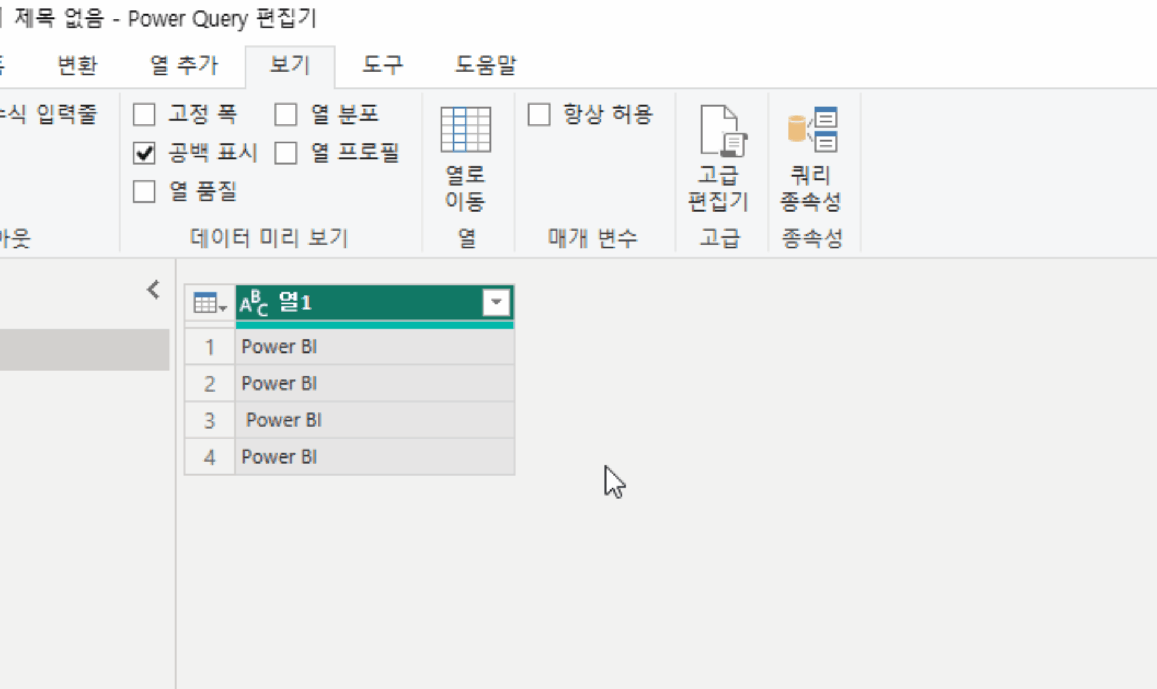Select row 2 cell 'Power BI'
Image resolution: width=1157 pixels, height=689 pixels.
pyautogui.click(x=375, y=383)
